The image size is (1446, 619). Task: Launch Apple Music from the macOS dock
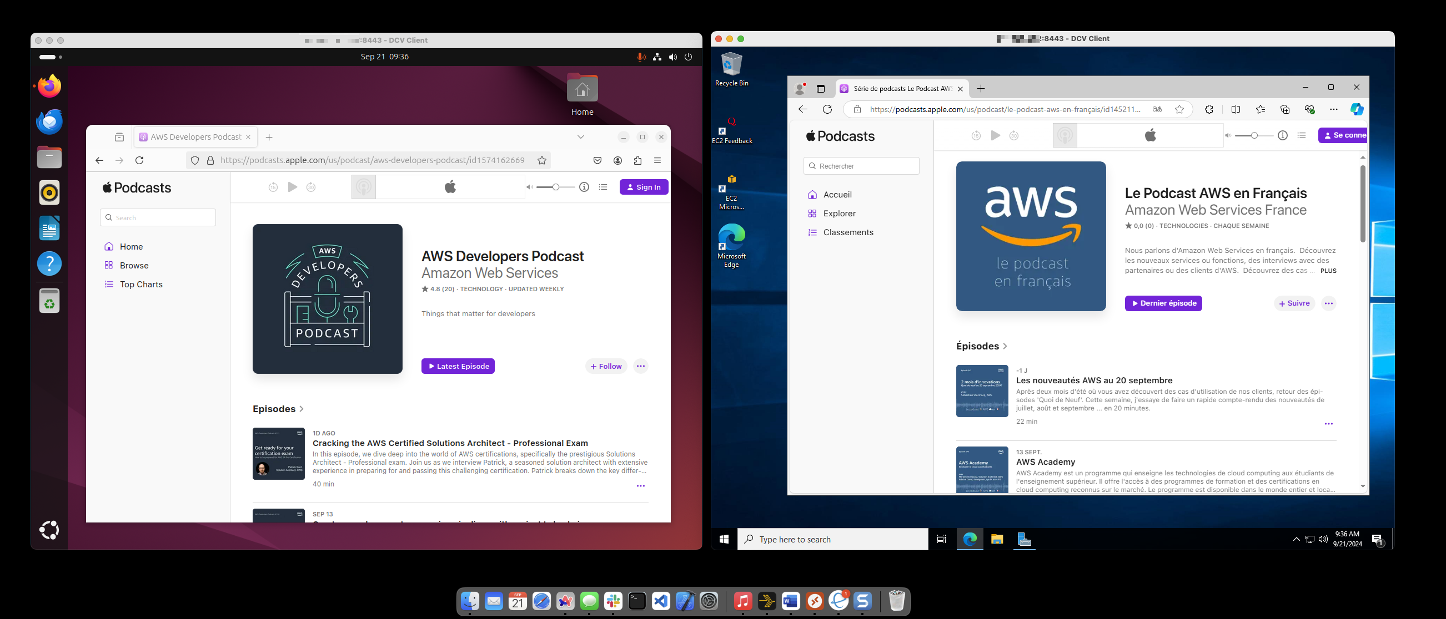[742, 601]
